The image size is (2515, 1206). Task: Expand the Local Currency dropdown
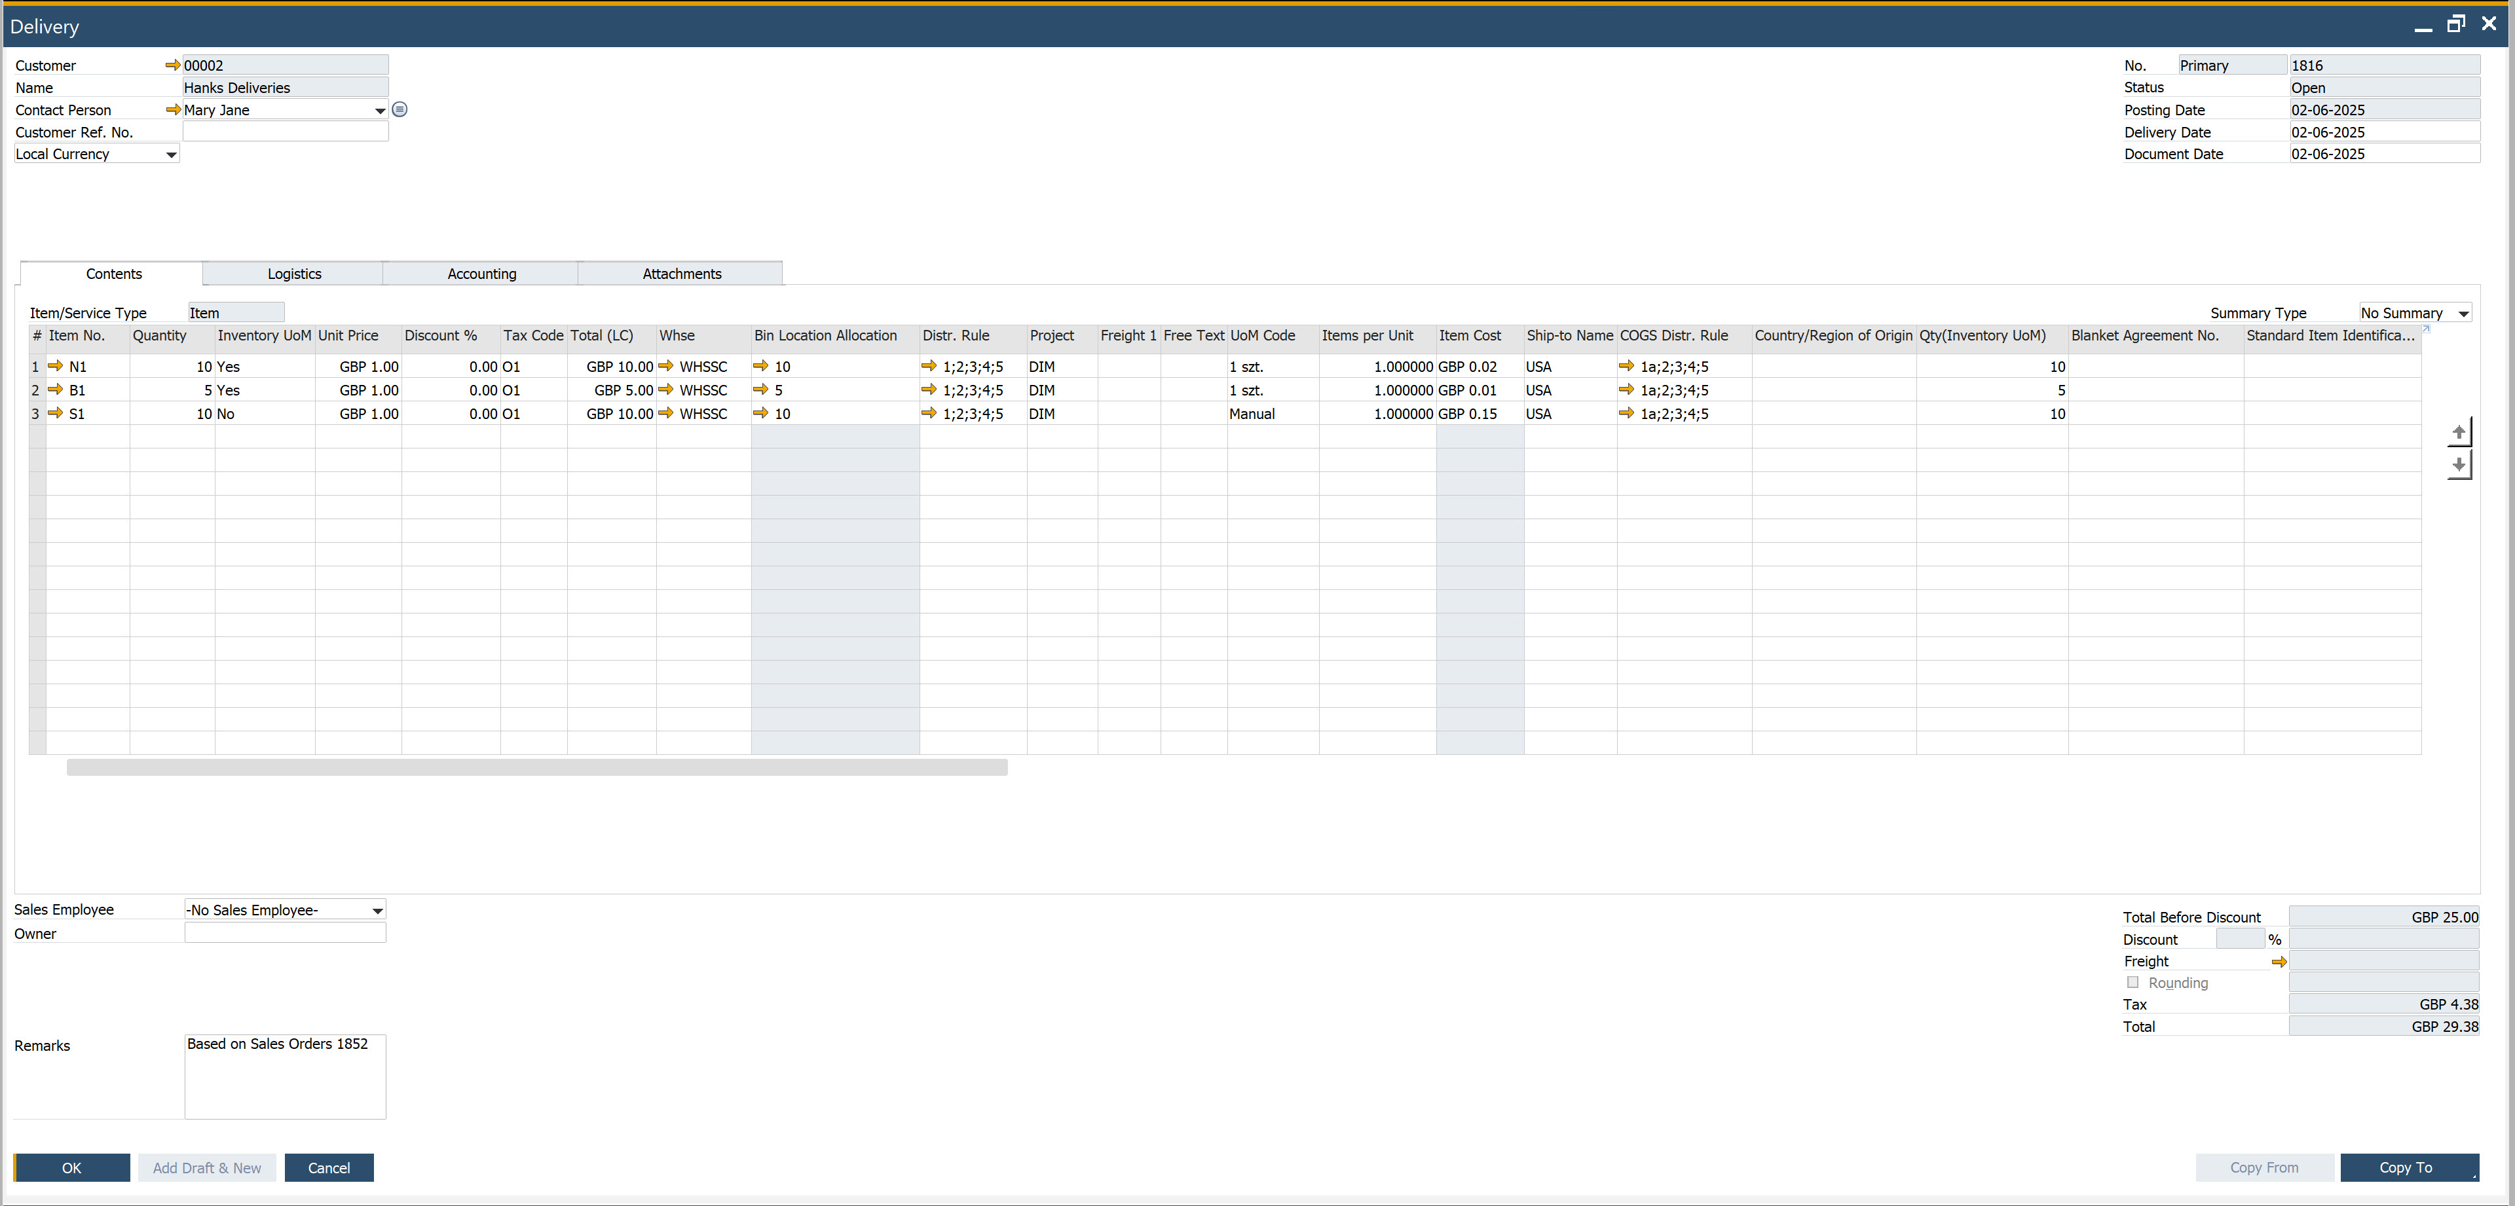click(x=171, y=154)
